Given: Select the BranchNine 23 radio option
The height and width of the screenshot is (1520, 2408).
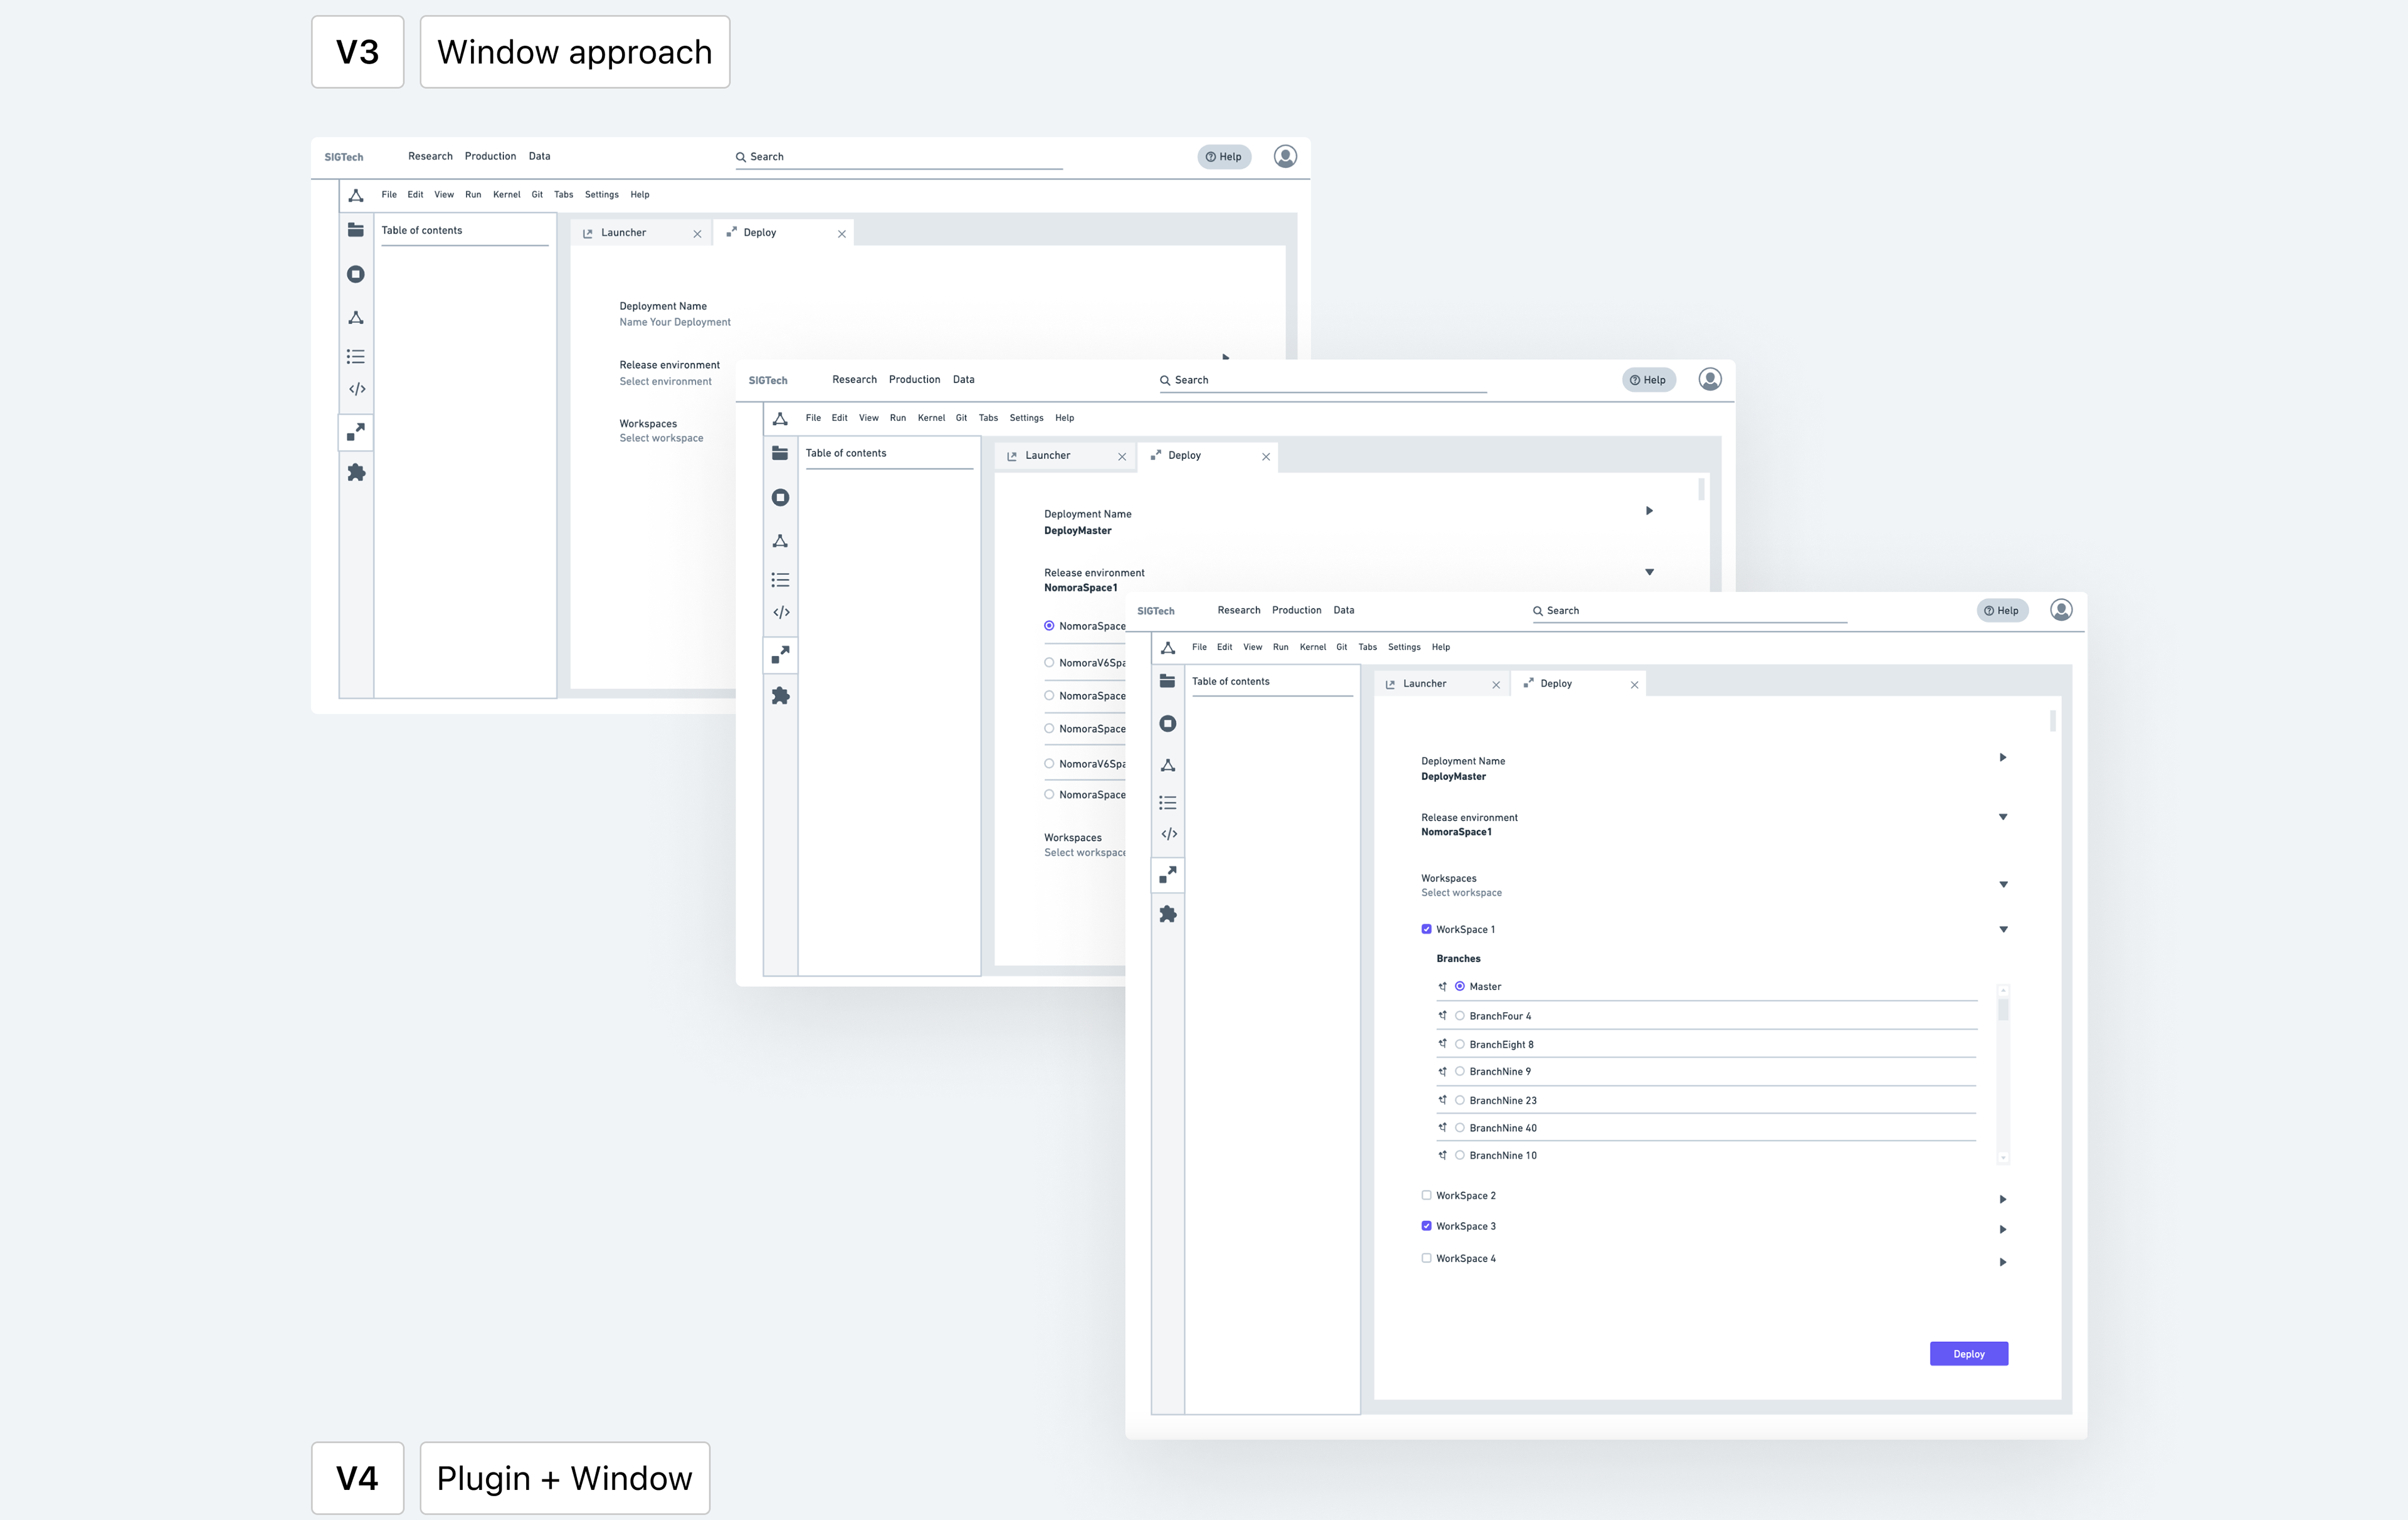Looking at the screenshot, I should (x=1460, y=1100).
